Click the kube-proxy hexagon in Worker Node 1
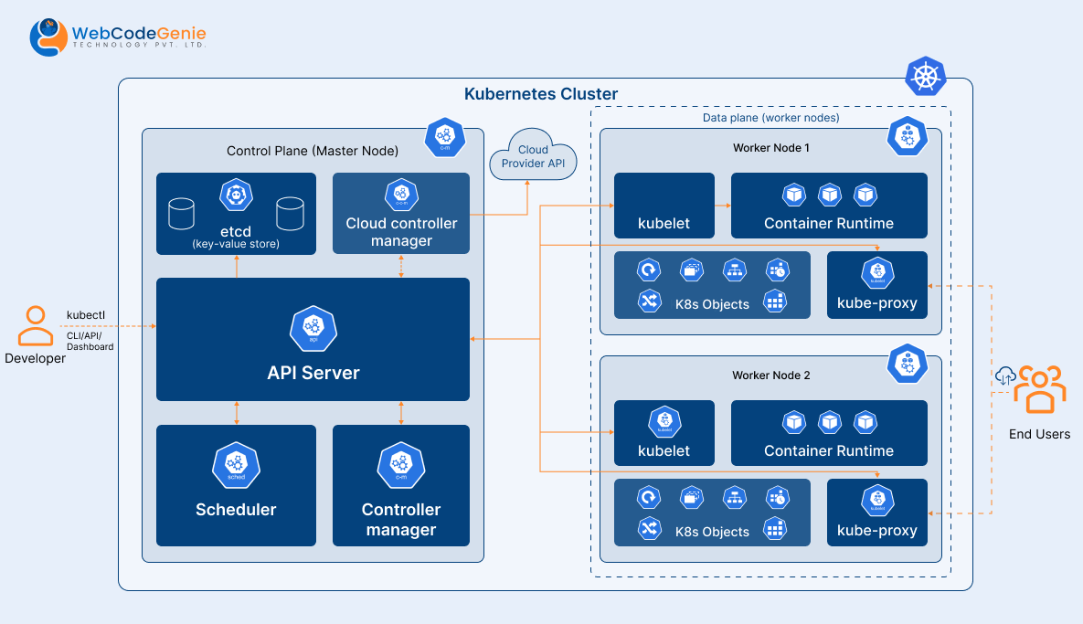1083x624 pixels. [876, 272]
